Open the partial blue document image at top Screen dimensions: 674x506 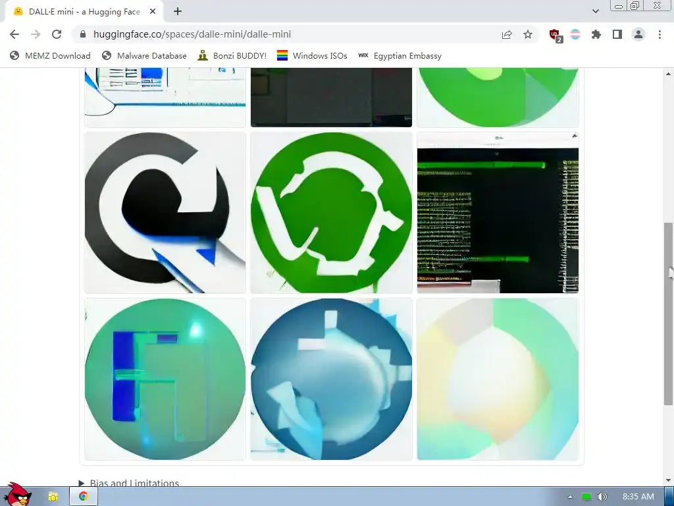(165, 98)
